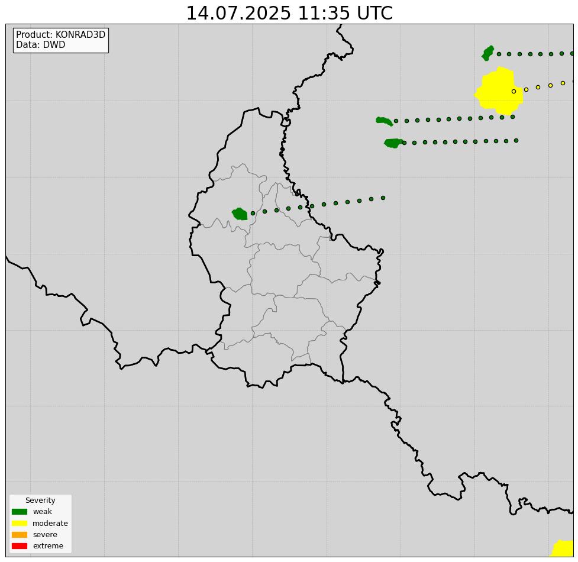The image size is (578, 562).
Task: Click the yellow moderate severity swatch
Action: coord(19,523)
